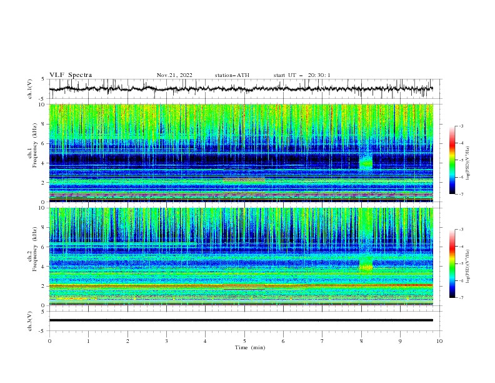Click Time axis tick label "7"
Viewport: 495px width, 383px height.
point(322,341)
